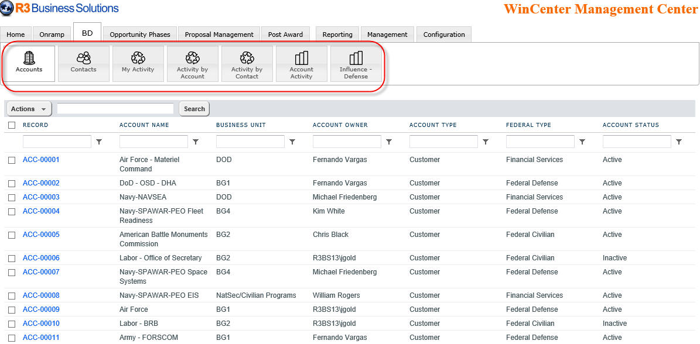Open the Activity by Contact icon
The image size is (700, 344).
(247, 63)
